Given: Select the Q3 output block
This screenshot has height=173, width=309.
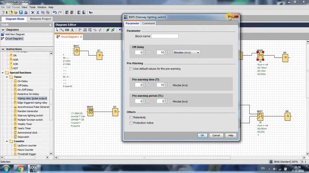Looking at the screenshot, I should click(115, 112).
